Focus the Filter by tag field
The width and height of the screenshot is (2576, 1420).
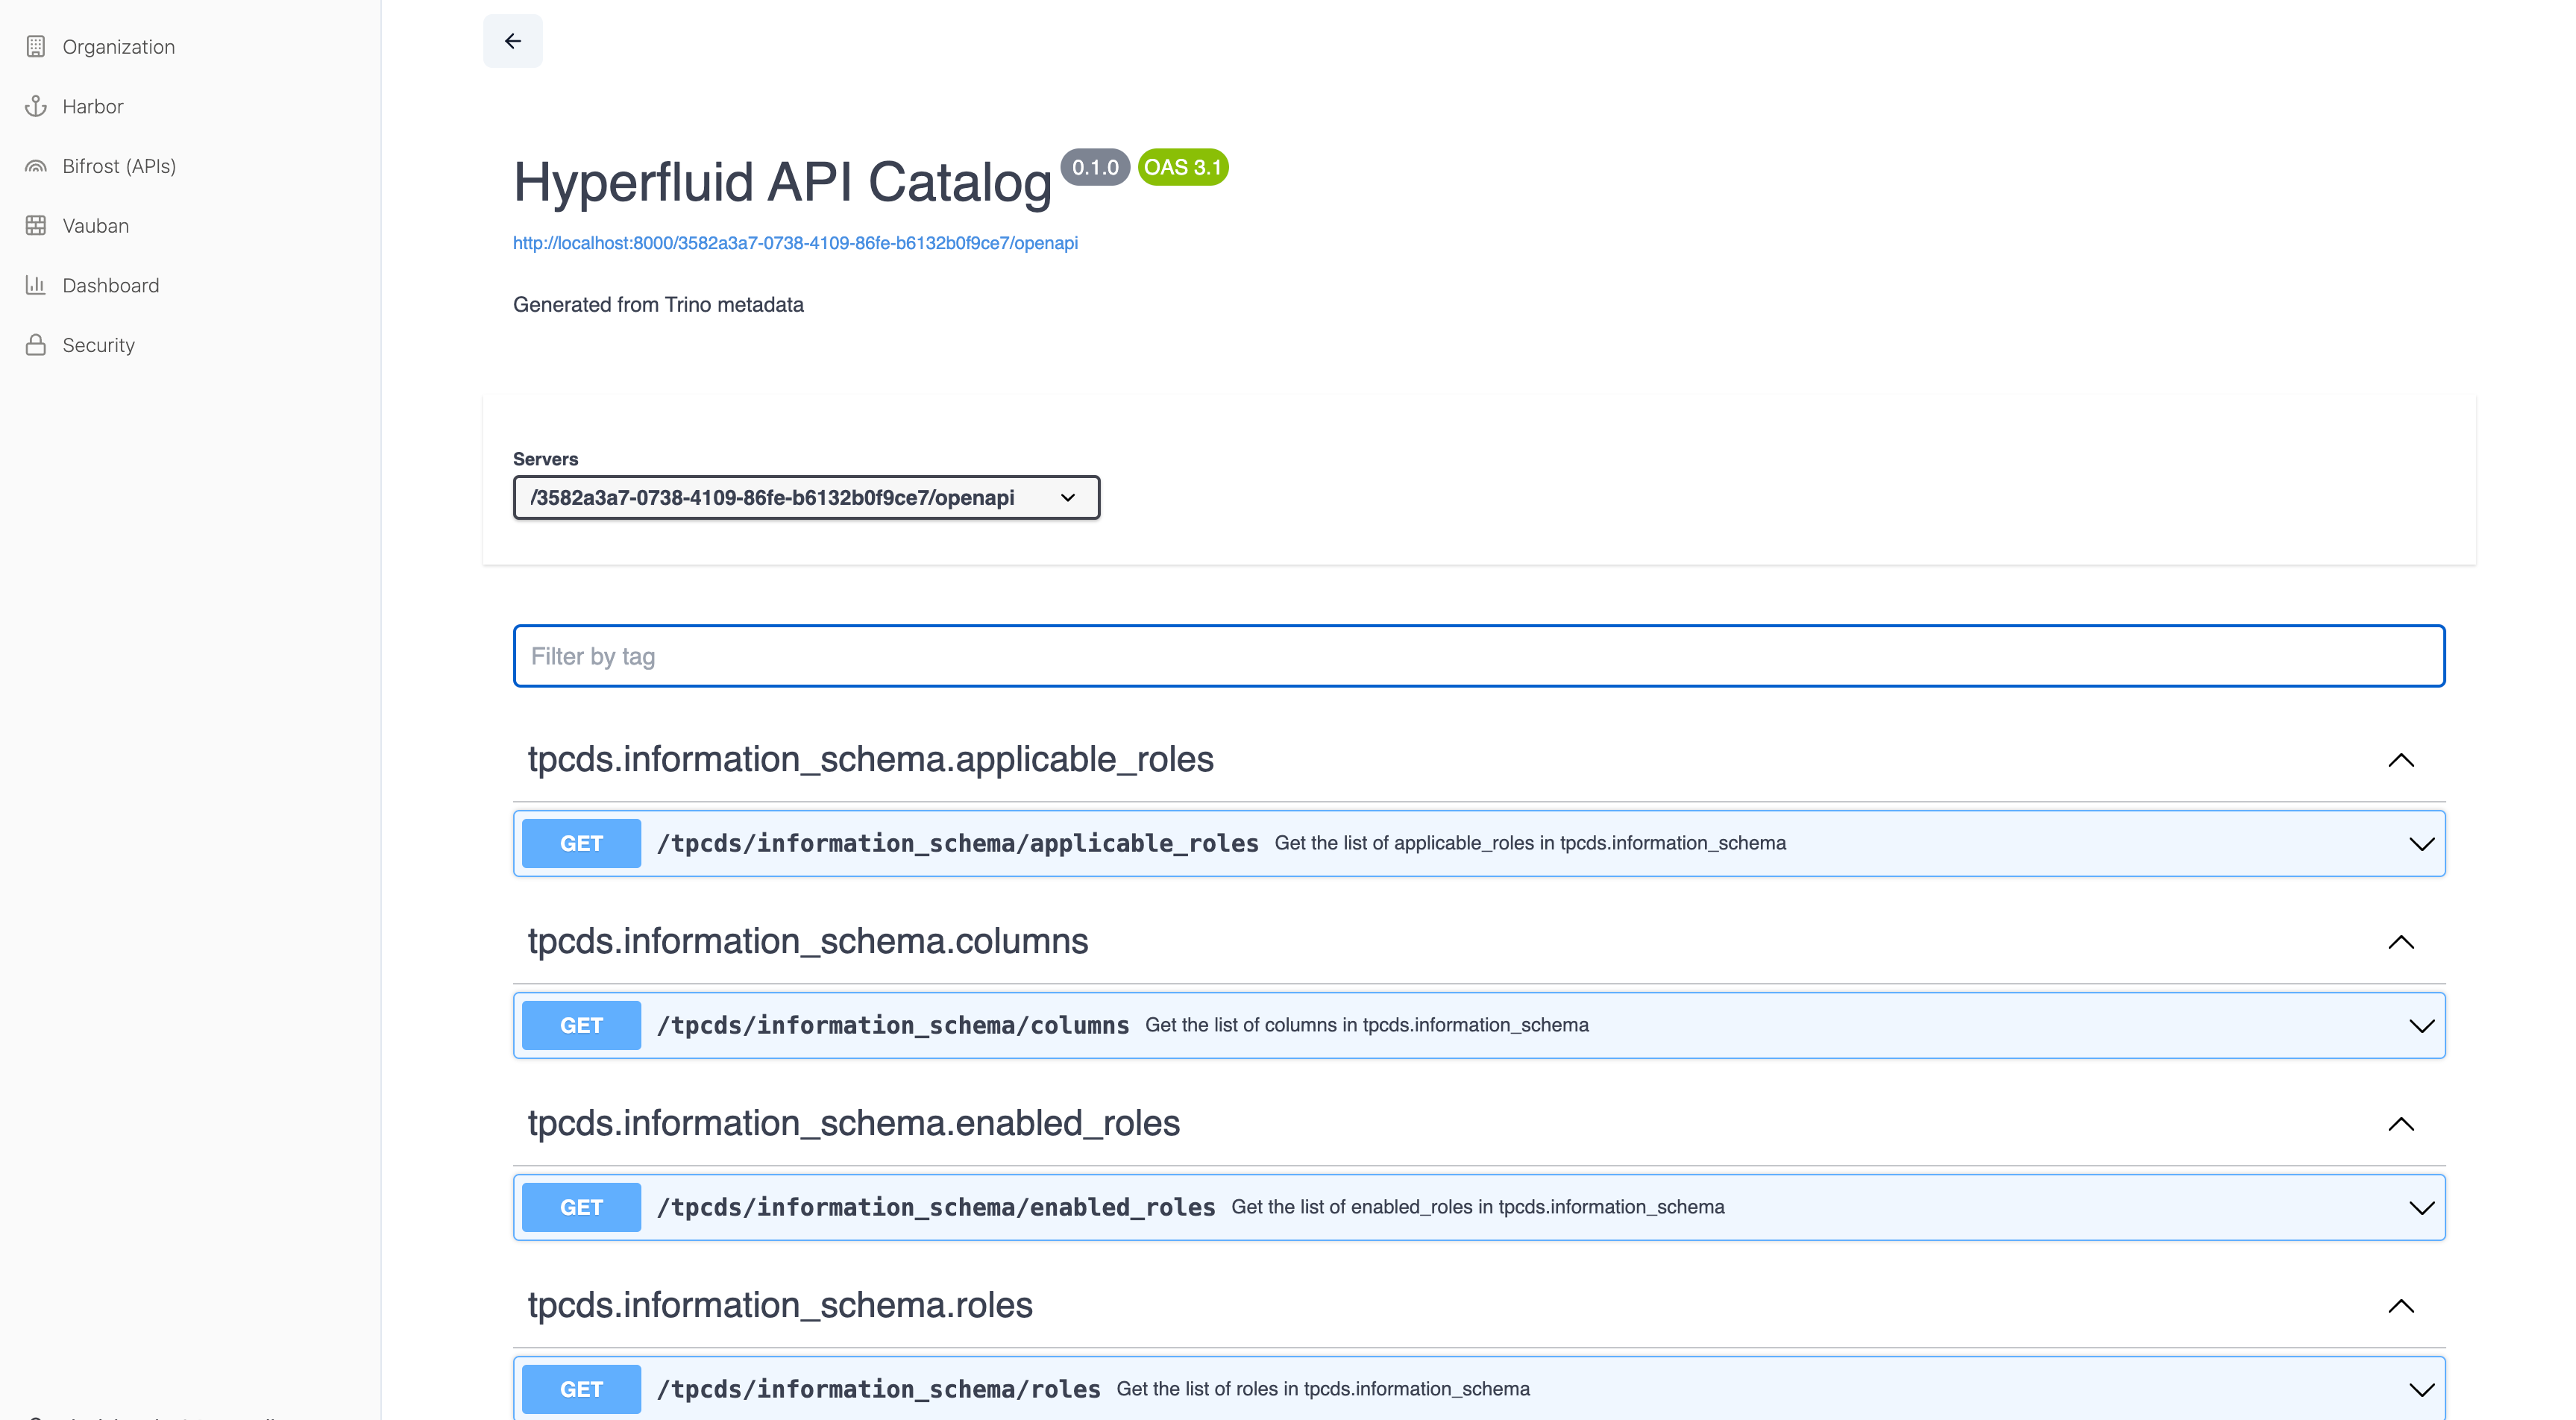[x=1479, y=656]
